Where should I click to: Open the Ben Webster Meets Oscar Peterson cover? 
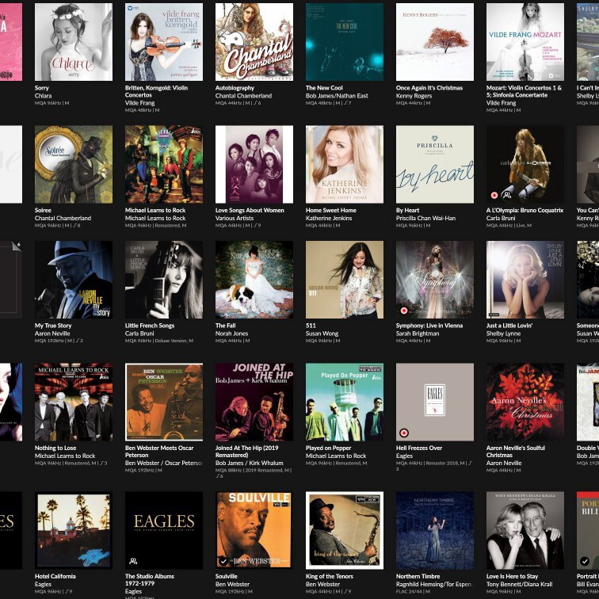(x=164, y=402)
